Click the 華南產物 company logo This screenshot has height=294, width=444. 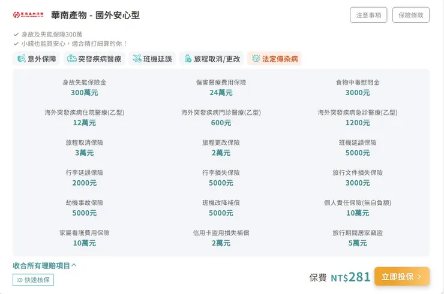click(28, 15)
